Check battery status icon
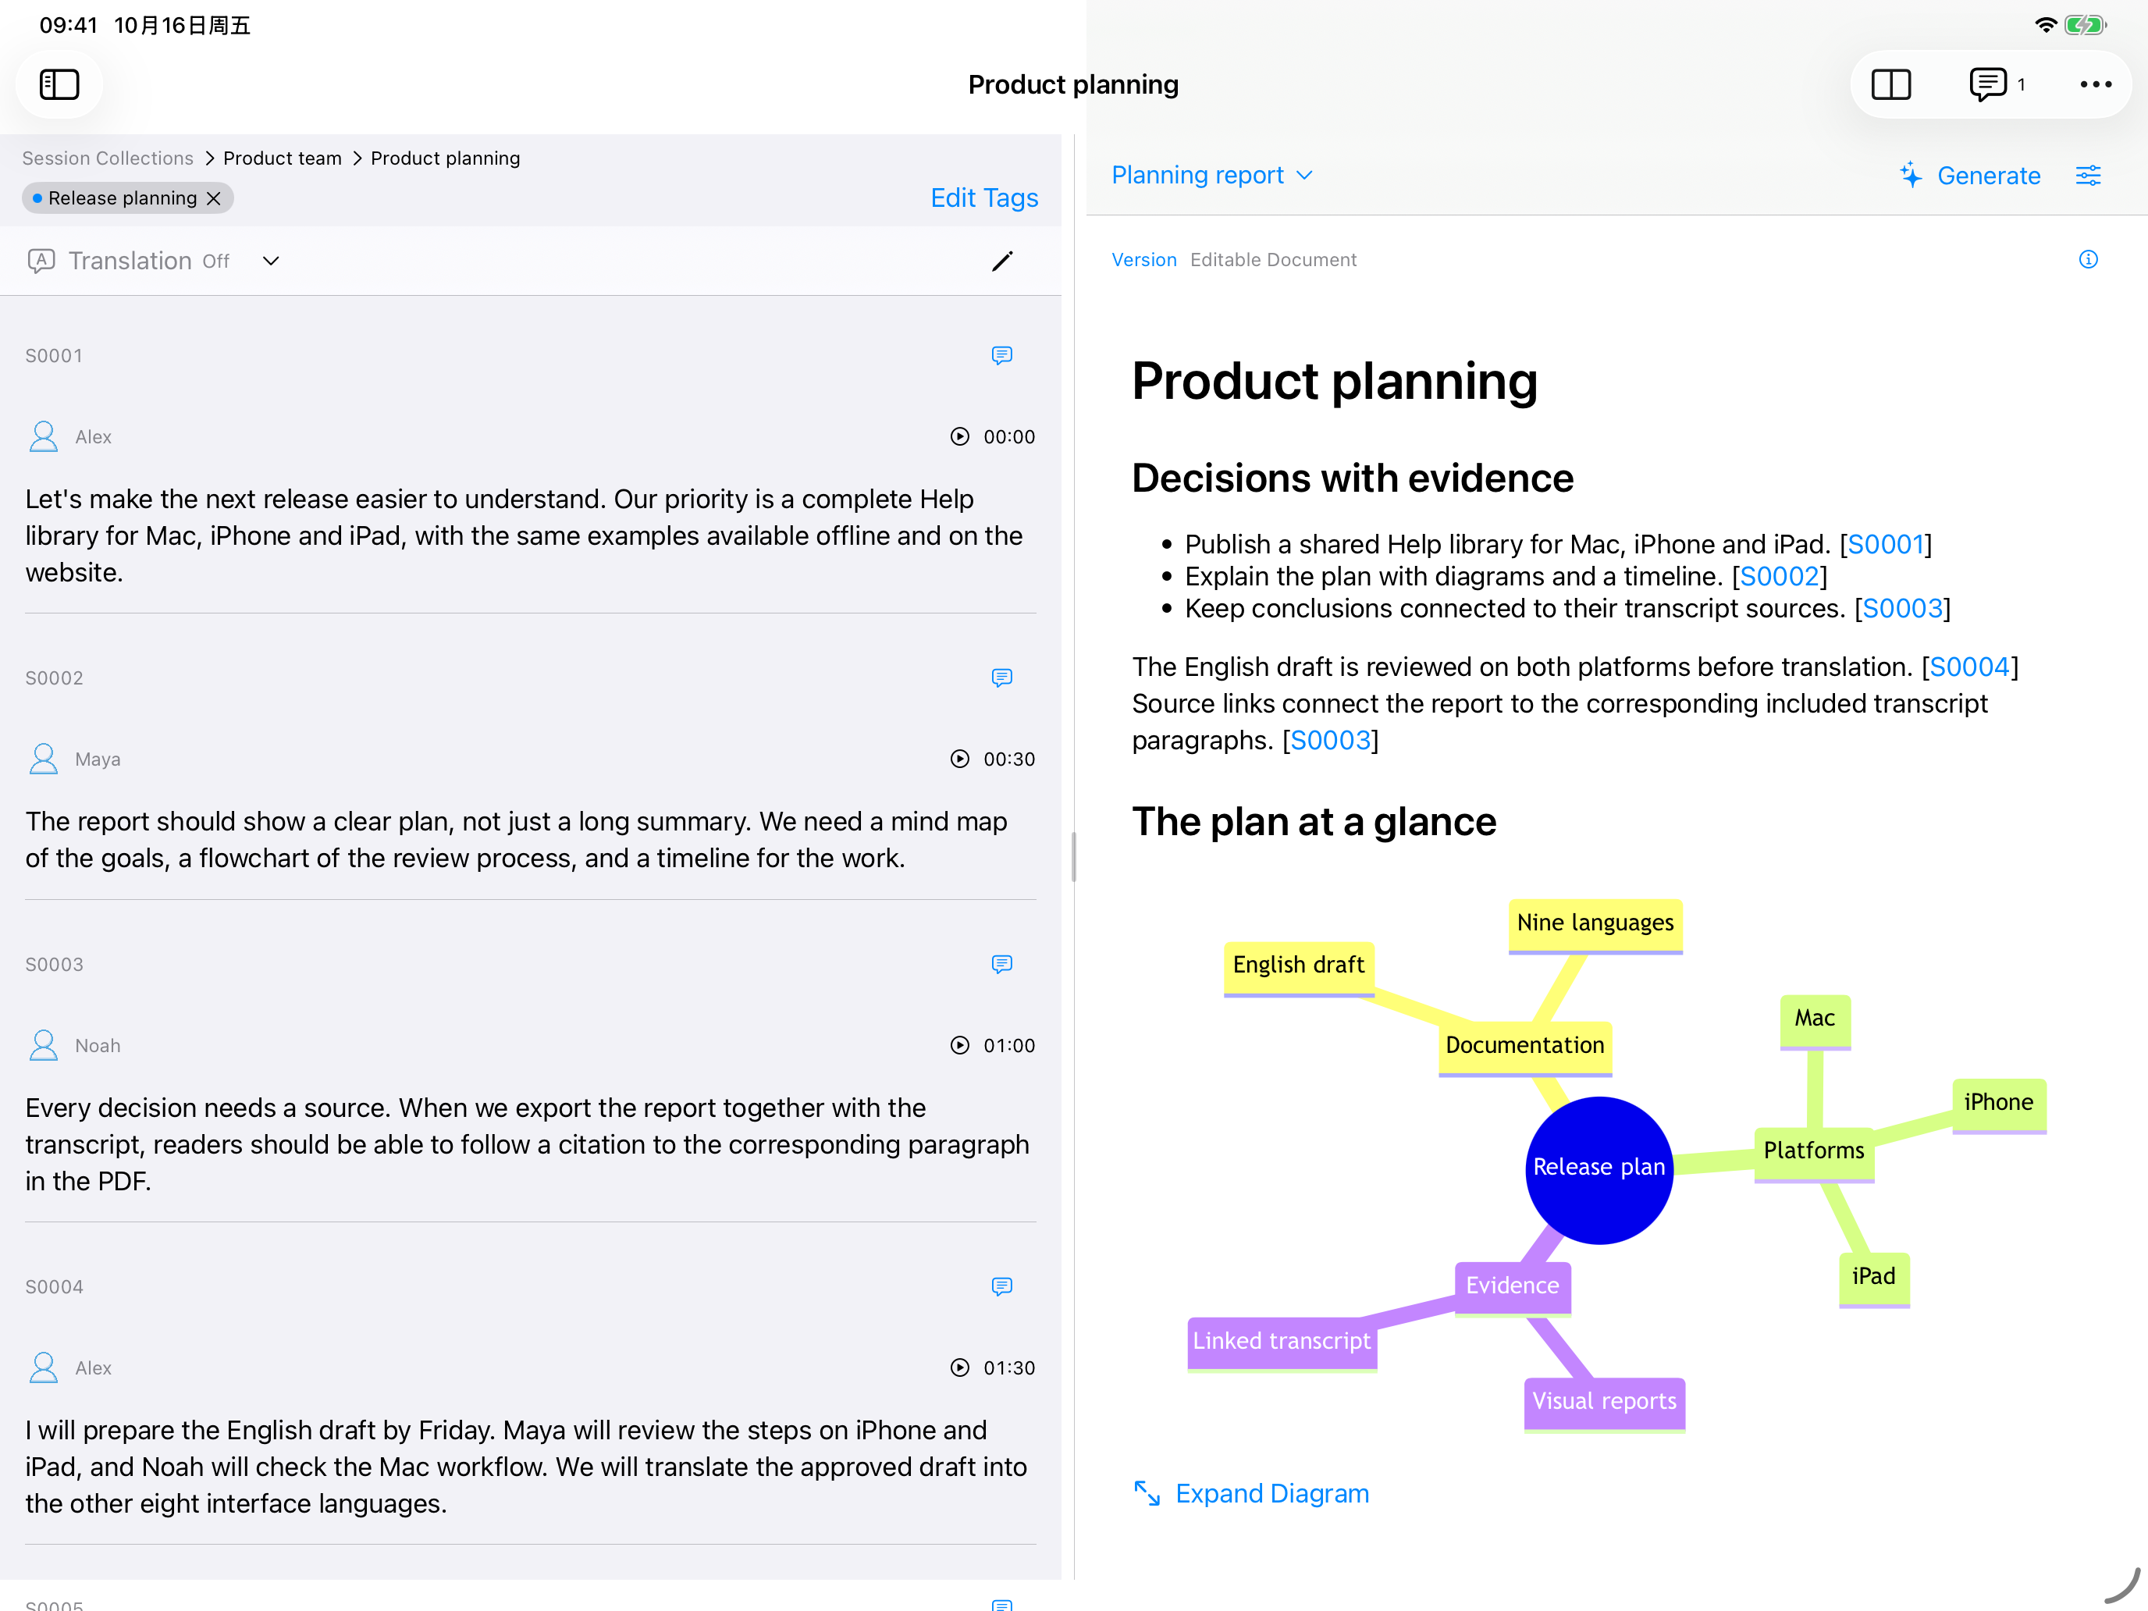The width and height of the screenshot is (2148, 1611). coord(2084,25)
